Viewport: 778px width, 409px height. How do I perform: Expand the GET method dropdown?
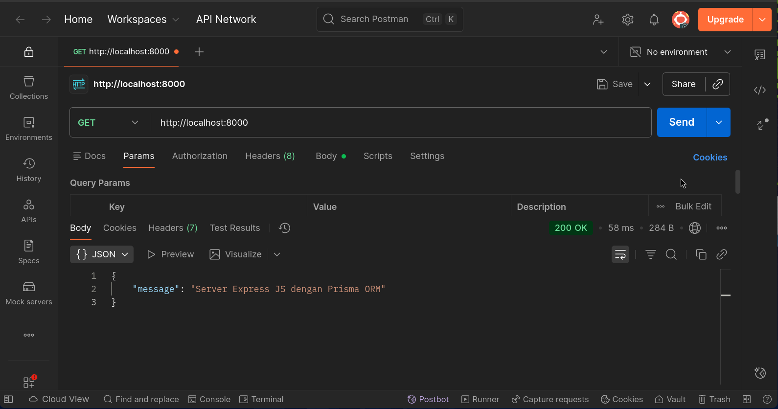point(109,122)
